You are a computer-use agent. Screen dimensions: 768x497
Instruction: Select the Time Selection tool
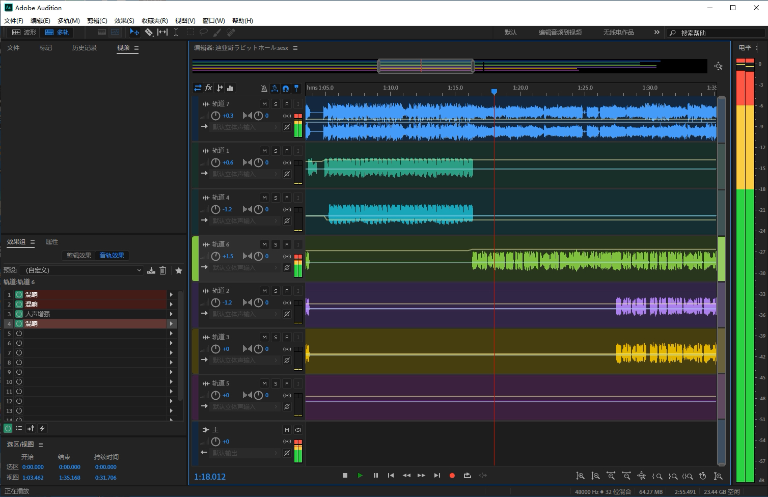click(176, 32)
